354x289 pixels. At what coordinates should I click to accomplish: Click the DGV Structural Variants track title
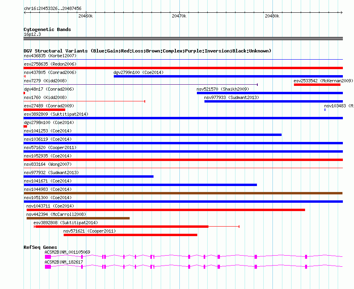[147, 51]
